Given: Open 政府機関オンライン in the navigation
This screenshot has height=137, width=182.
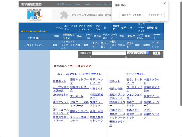Looking at the screenshot, I should [x=70, y=36].
